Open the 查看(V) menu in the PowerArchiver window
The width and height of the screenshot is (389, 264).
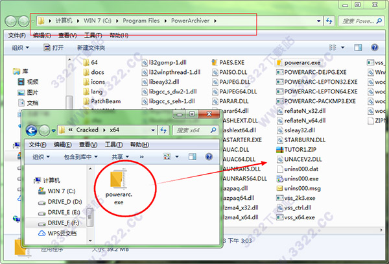pos(67,36)
